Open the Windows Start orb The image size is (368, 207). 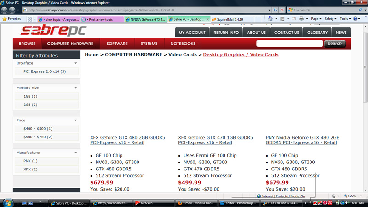(8, 203)
